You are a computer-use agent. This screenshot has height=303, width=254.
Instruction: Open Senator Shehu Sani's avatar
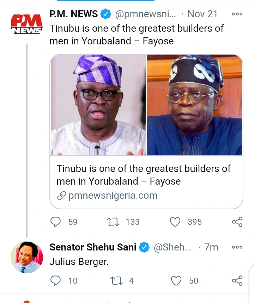(27, 258)
